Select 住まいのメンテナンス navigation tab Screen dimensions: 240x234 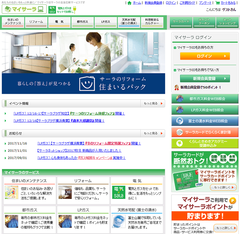13,22
